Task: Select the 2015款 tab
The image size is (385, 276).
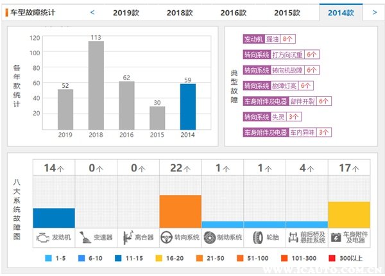Action: click(x=286, y=12)
